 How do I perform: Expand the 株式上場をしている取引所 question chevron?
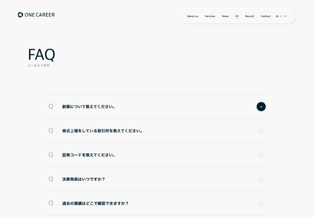point(261,131)
